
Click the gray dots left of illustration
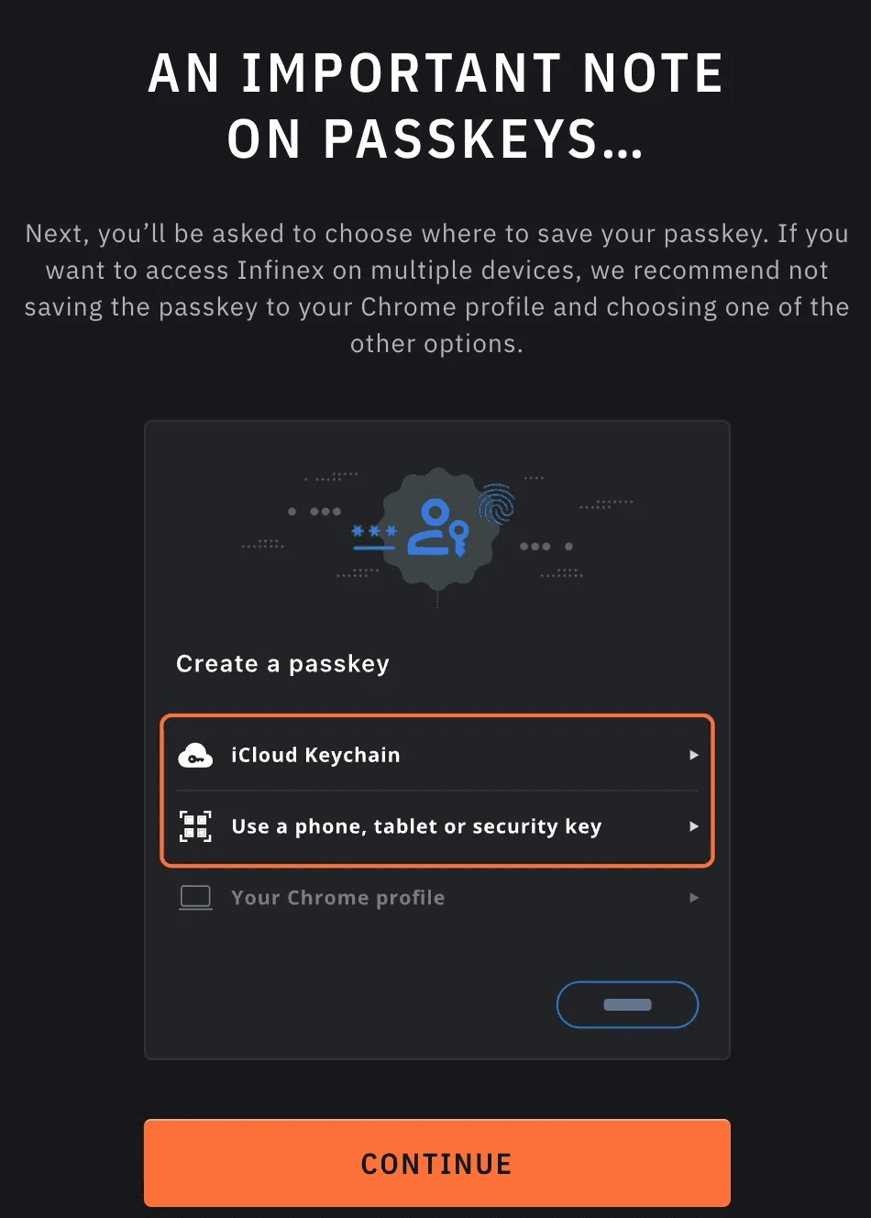tap(314, 511)
